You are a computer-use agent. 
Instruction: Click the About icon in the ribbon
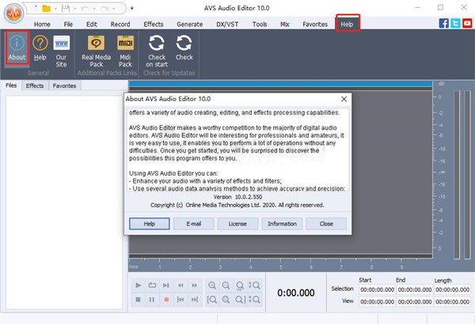(x=16, y=47)
